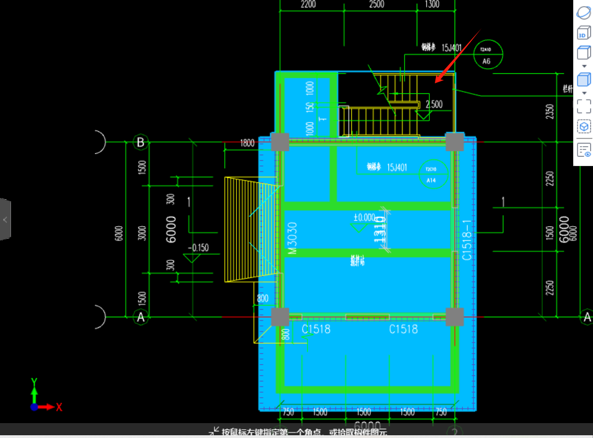Click the M3030 door label

[292, 238]
